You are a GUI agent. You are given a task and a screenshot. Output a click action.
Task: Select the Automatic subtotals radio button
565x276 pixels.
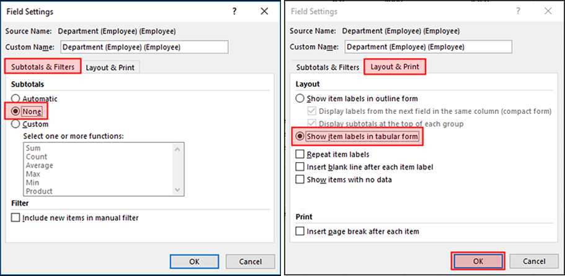point(16,98)
